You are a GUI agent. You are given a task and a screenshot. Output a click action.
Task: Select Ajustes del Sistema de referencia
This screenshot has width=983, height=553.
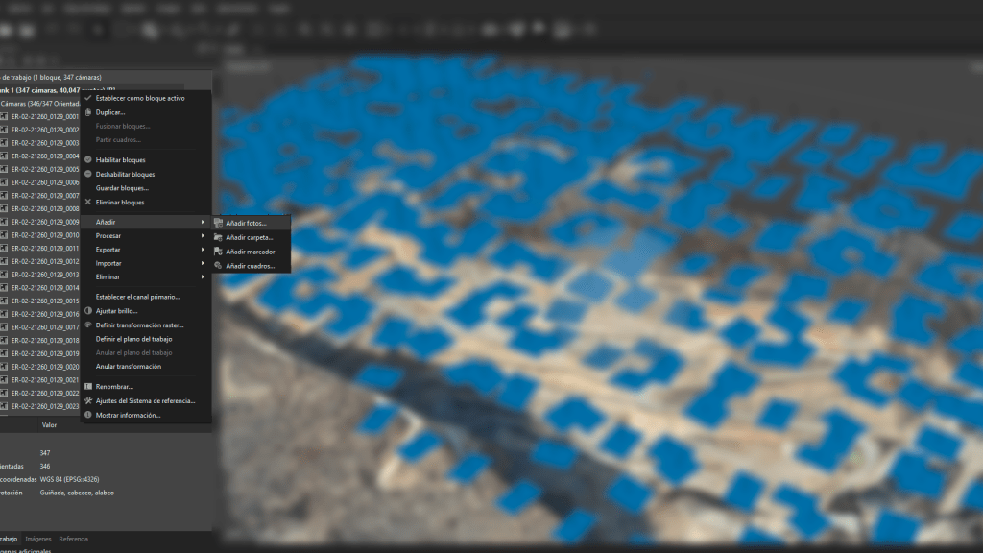point(145,400)
